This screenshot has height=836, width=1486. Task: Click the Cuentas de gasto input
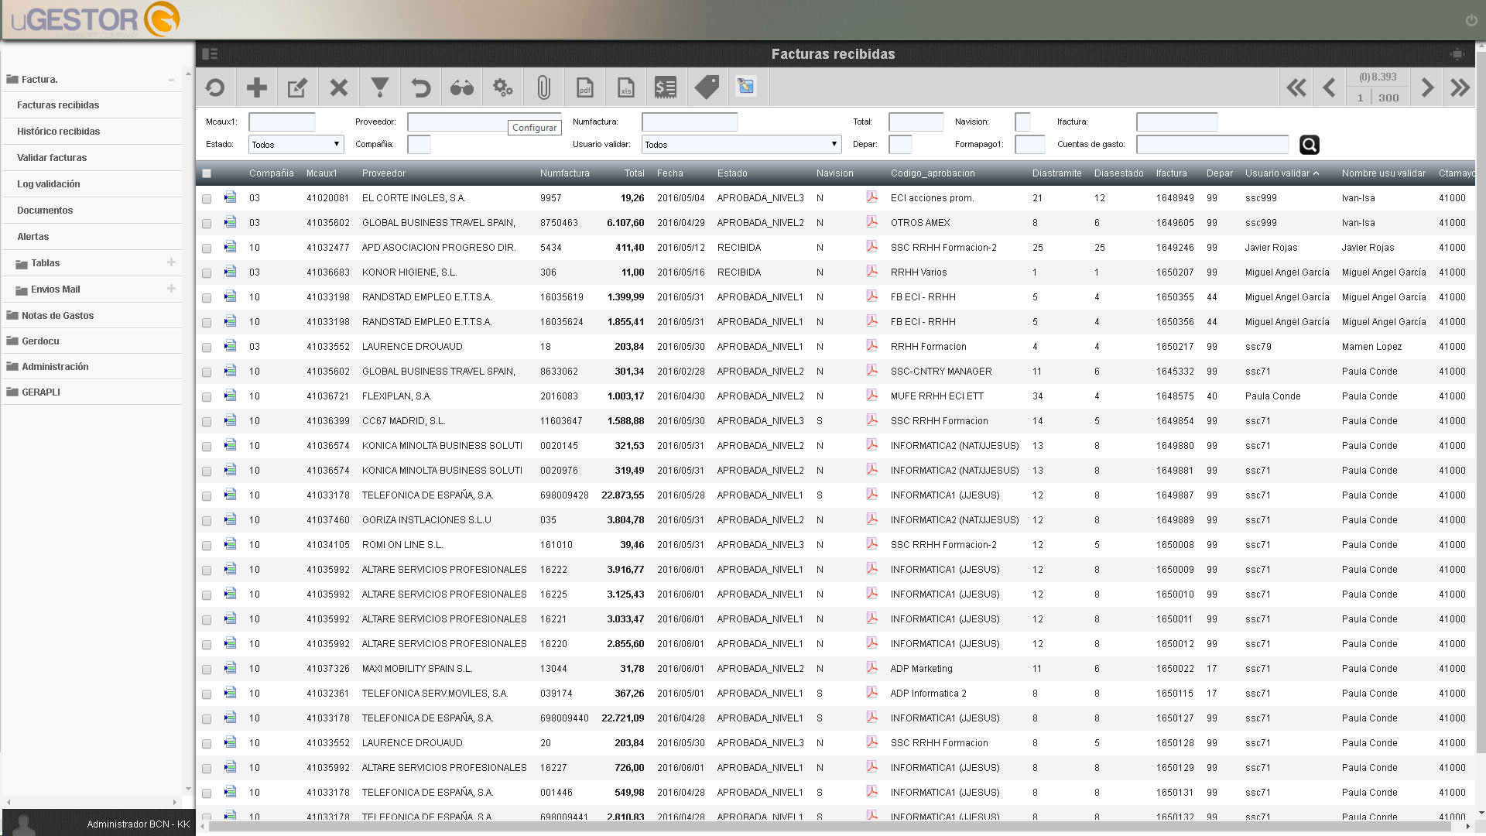[x=1212, y=145]
